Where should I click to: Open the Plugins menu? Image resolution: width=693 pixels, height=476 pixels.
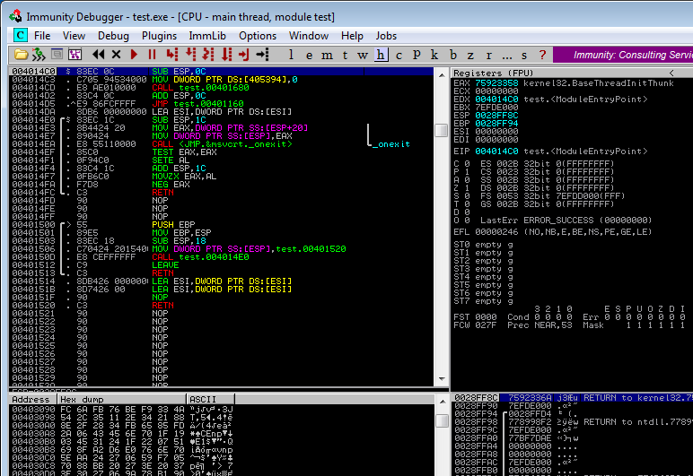click(159, 35)
